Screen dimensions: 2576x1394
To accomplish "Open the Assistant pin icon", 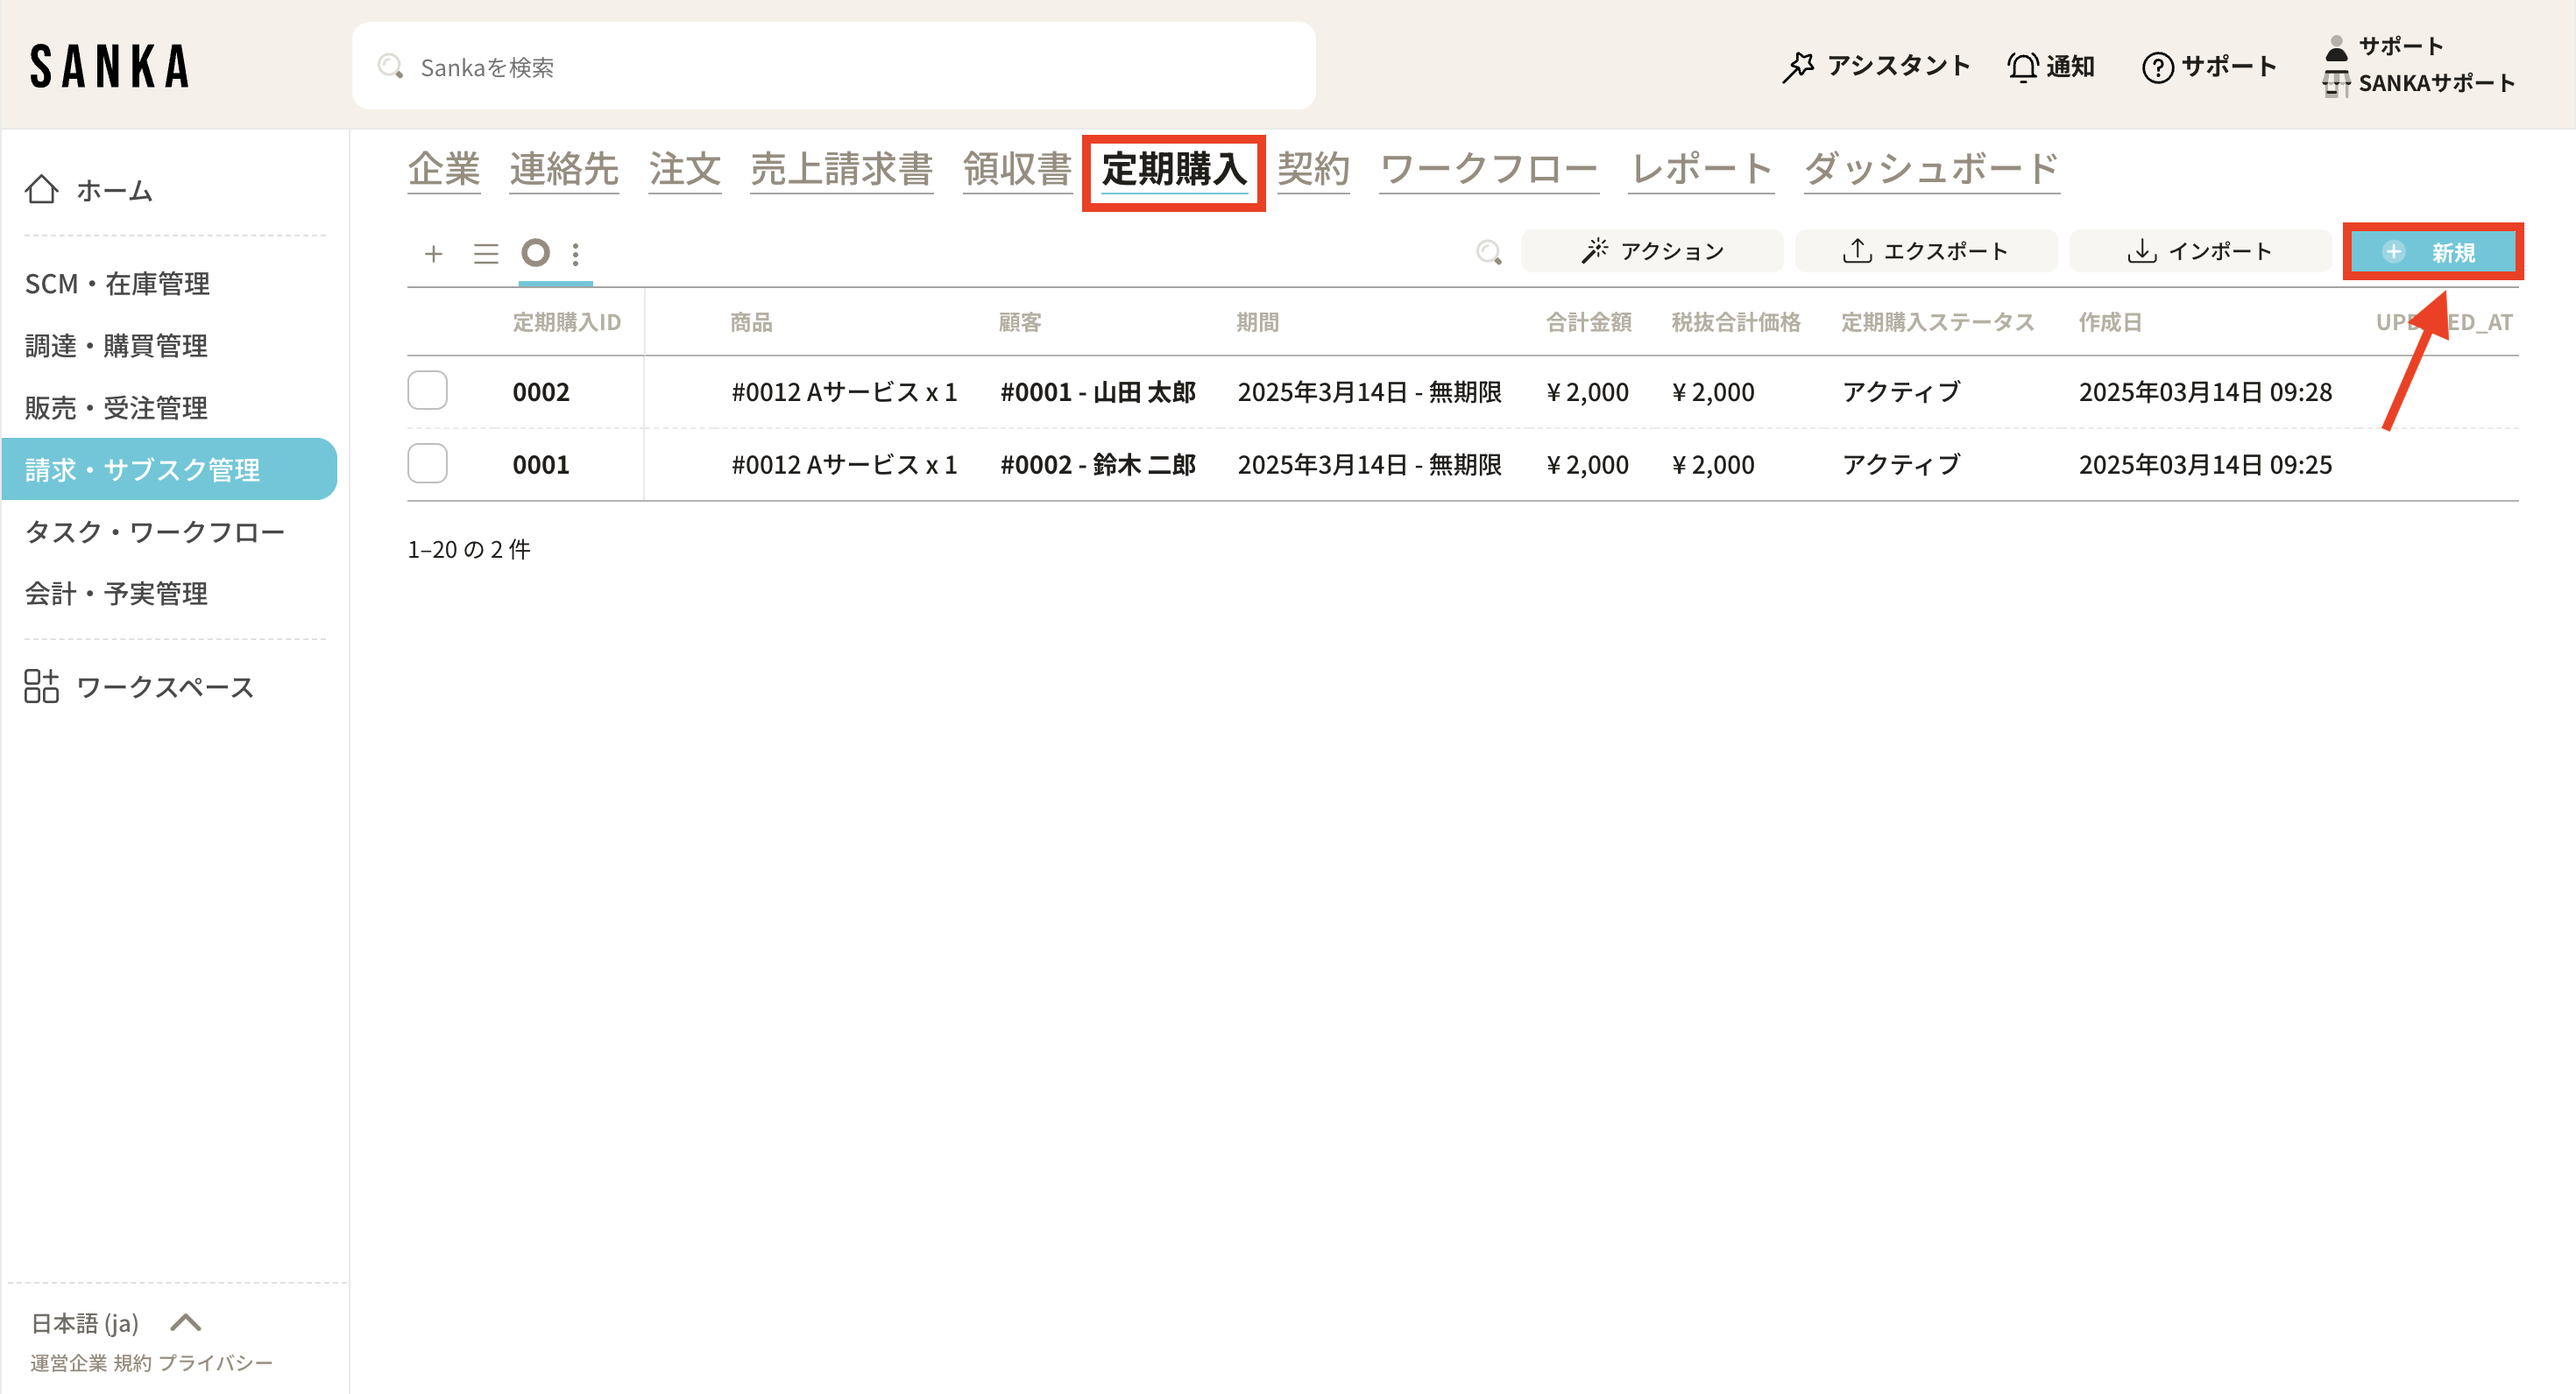I will coord(1799,67).
